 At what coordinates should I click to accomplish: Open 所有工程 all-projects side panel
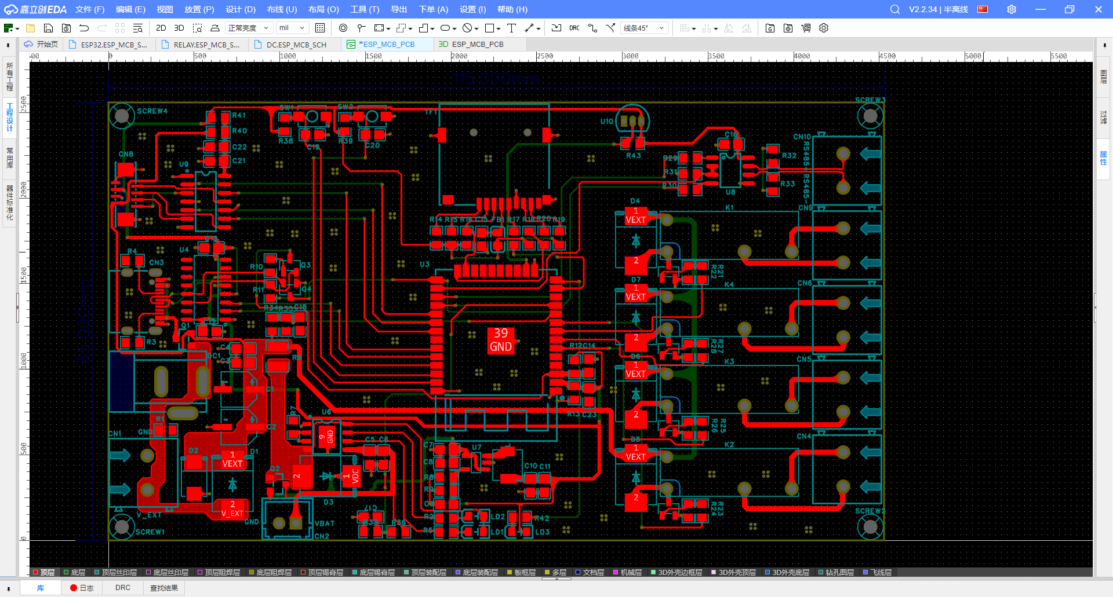[x=9, y=77]
